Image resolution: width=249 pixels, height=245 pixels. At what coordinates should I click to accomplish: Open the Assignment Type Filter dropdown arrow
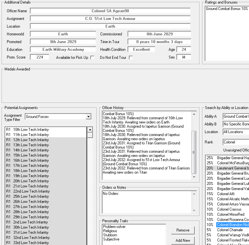click(88, 117)
